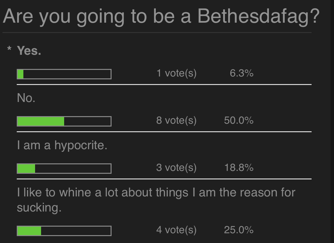The height and width of the screenshot is (243, 334).
Task: Click the "8 vote(s)" count
Action: pyautogui.click(x=176, y=121)
